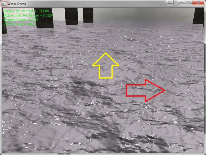The image size is (206, 155).
Task: Click the tip of the red arrow
Action: pyautogui.click(x=163, y=90)
